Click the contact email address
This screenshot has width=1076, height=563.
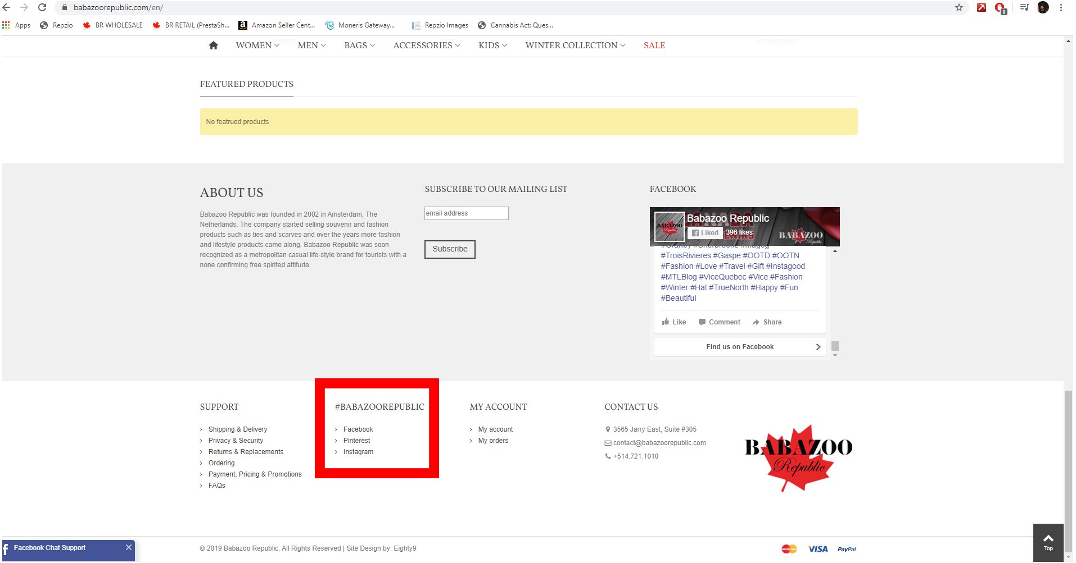click(659, 443)
